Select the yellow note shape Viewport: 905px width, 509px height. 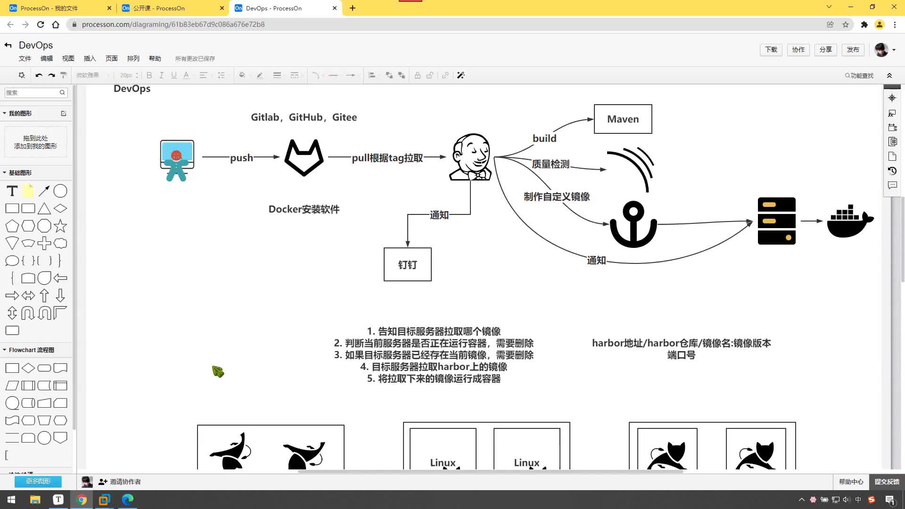(x=28, y=191)
